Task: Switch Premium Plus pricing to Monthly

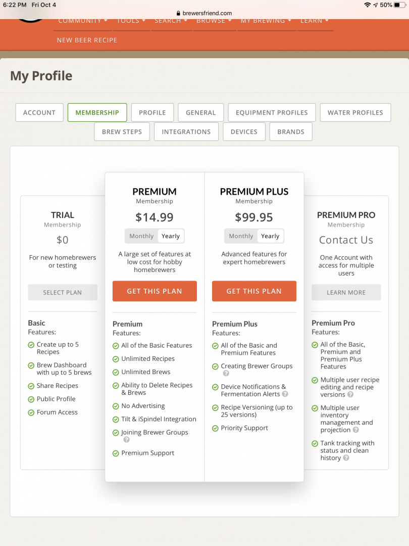Action: point(241,236)
